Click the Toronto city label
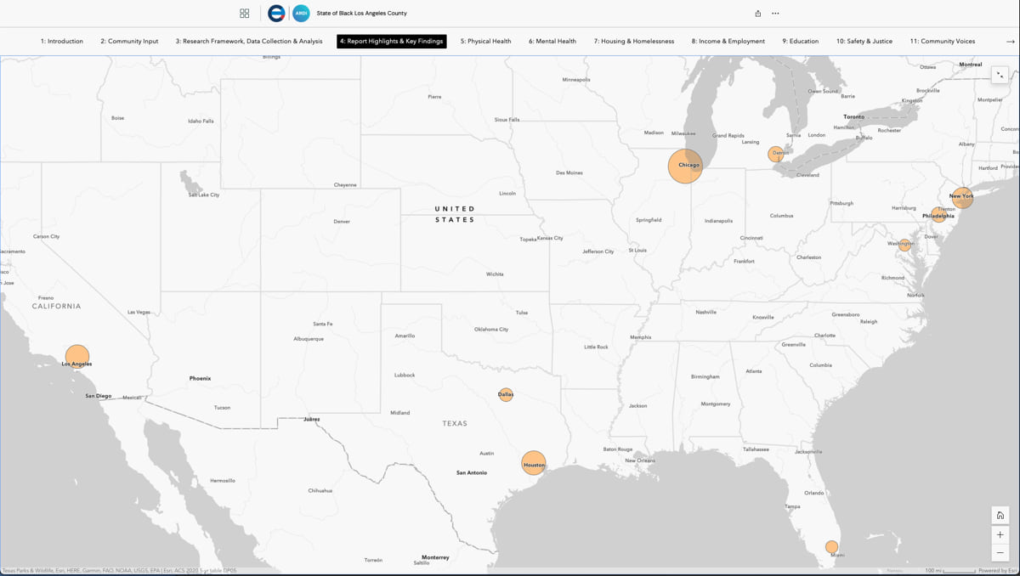 tap(853, 116)
